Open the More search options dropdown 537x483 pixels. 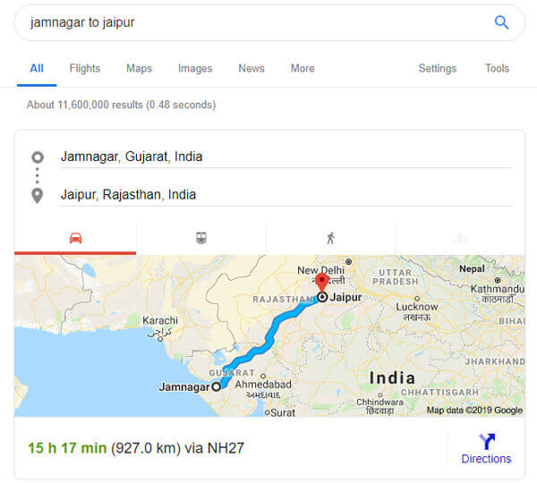[x=303, y=68]
